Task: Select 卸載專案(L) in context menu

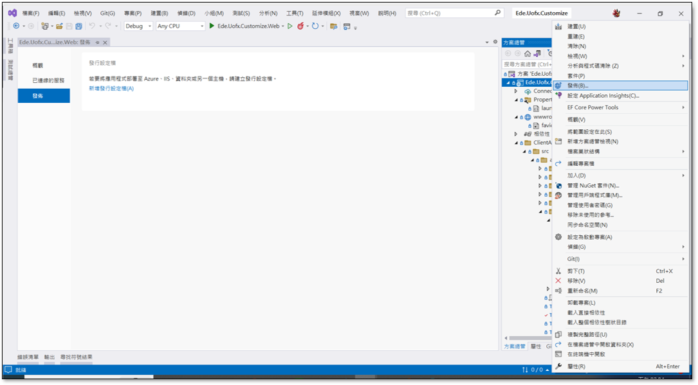Action: [x=620, y=303]
